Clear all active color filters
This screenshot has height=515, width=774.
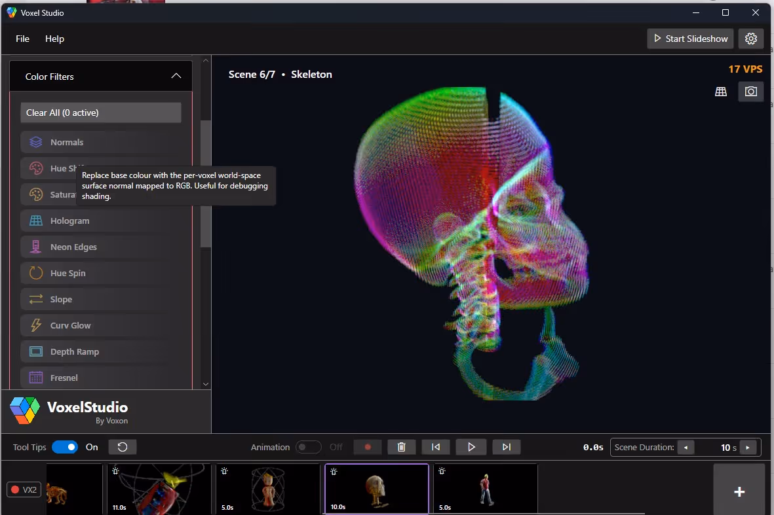point(101,113)
